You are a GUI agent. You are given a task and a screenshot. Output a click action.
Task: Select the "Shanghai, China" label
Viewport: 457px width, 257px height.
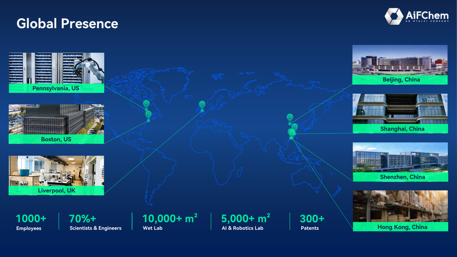tap(402, 129)
